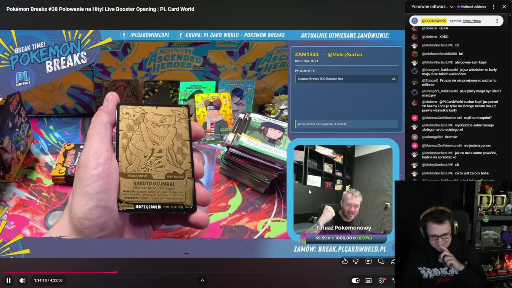
Task: Click @michastefanski8300 lul message
Action: click(x=442, y=54)
